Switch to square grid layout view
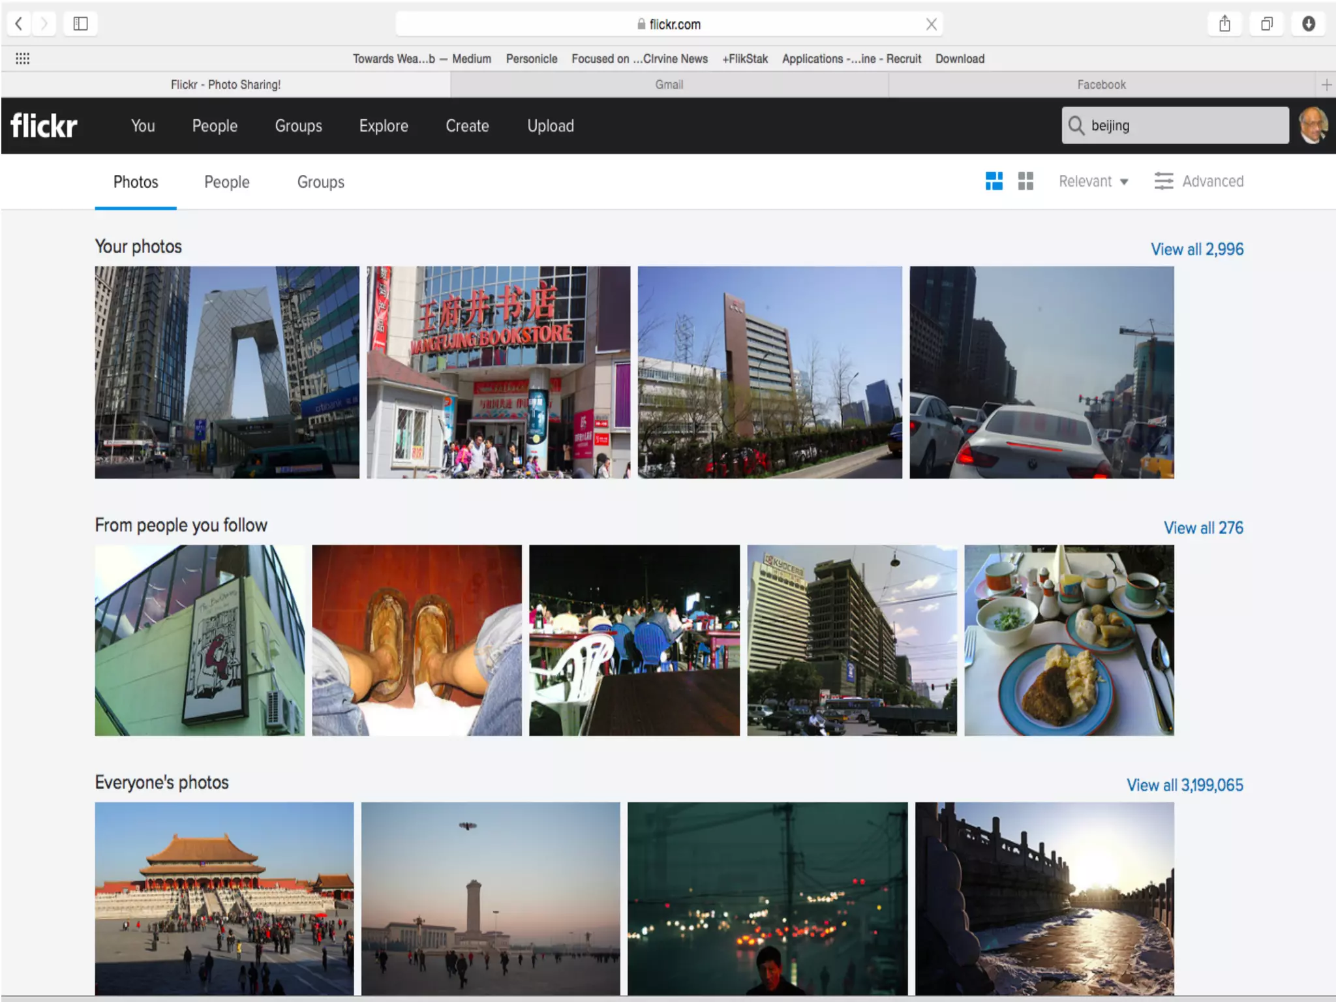Image resolution: width=1336 pixels, height=1002 pixels. coord(1025,181)
